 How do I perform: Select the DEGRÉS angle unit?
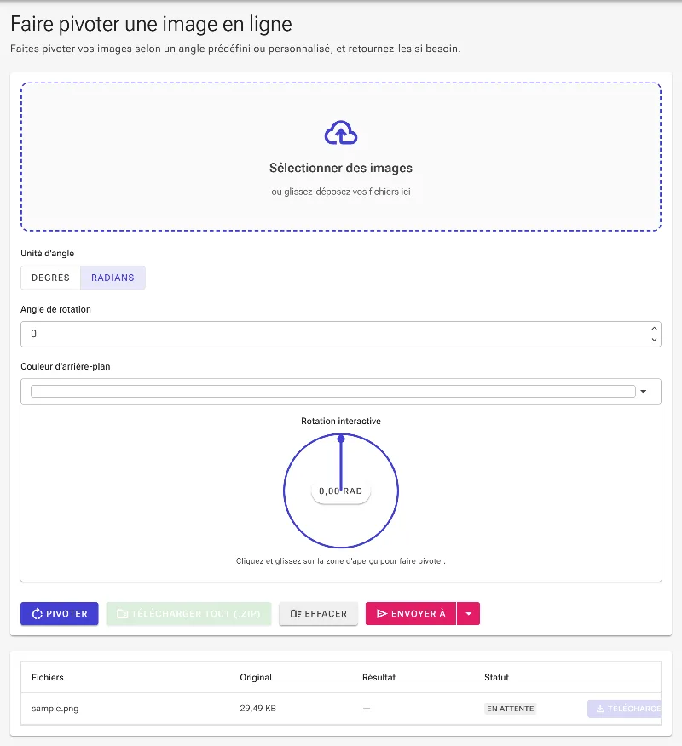50,278
